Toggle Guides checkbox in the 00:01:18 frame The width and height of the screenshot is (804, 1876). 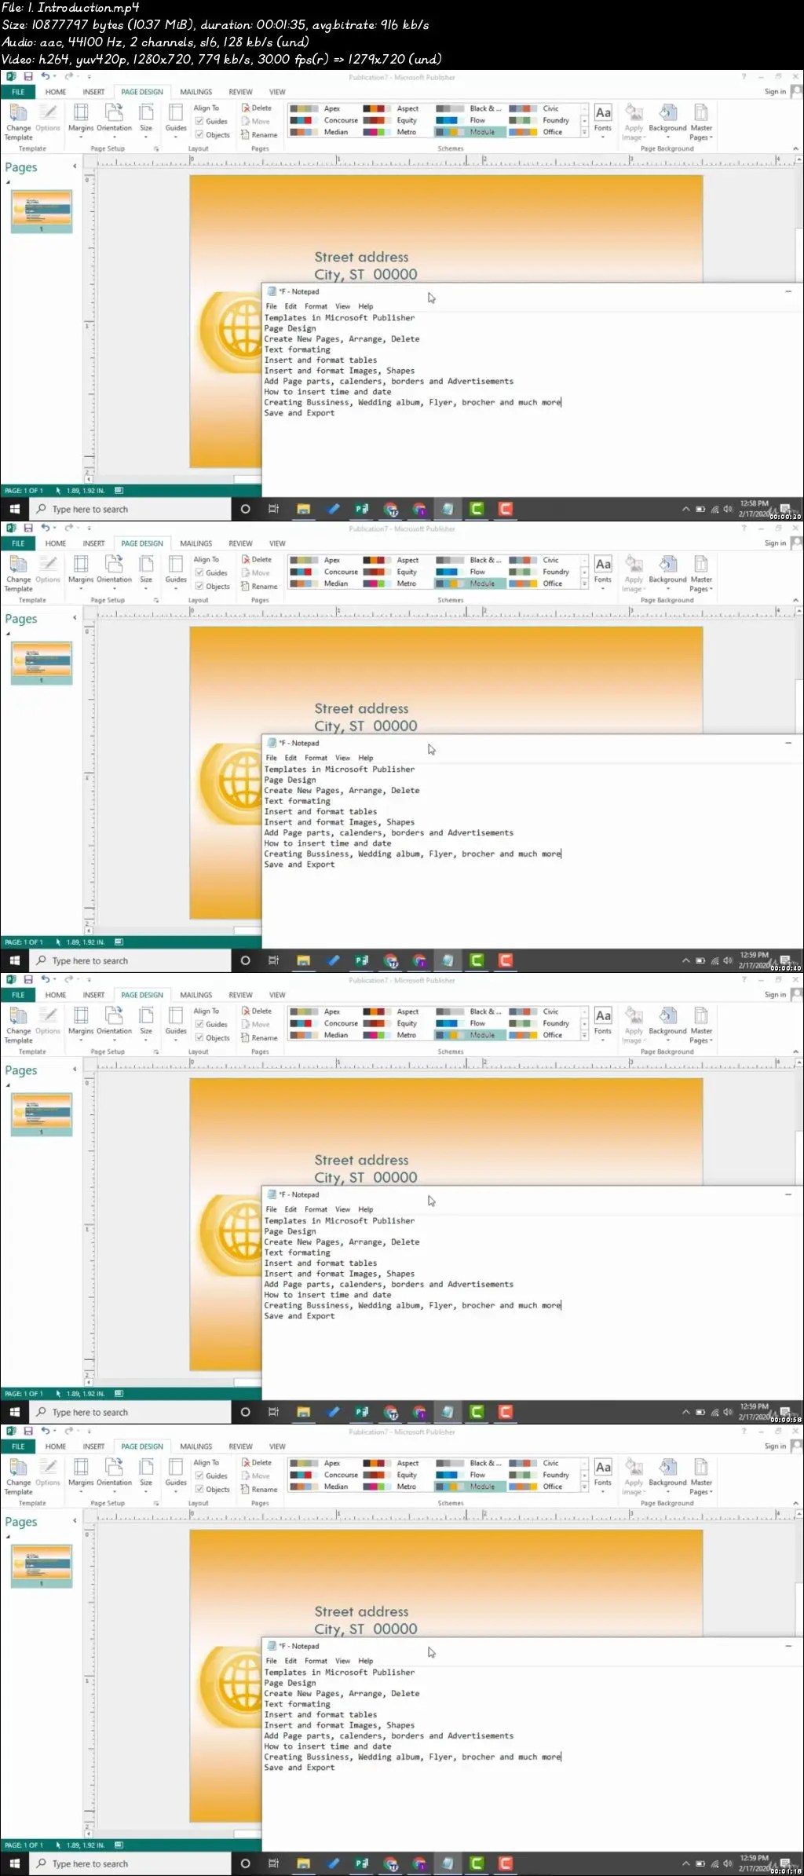pos(199,1476)
